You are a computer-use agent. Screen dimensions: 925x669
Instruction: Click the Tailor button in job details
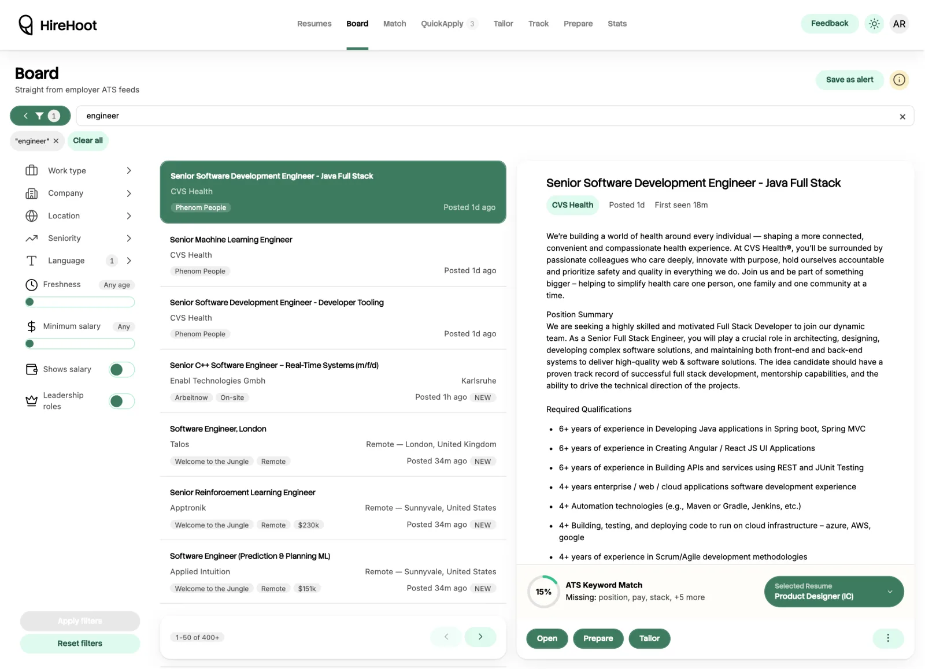pos(649,638)
